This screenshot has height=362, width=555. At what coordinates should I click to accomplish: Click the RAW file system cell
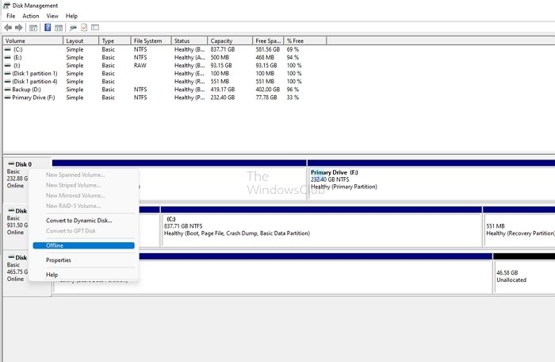[x=140, y=66]
